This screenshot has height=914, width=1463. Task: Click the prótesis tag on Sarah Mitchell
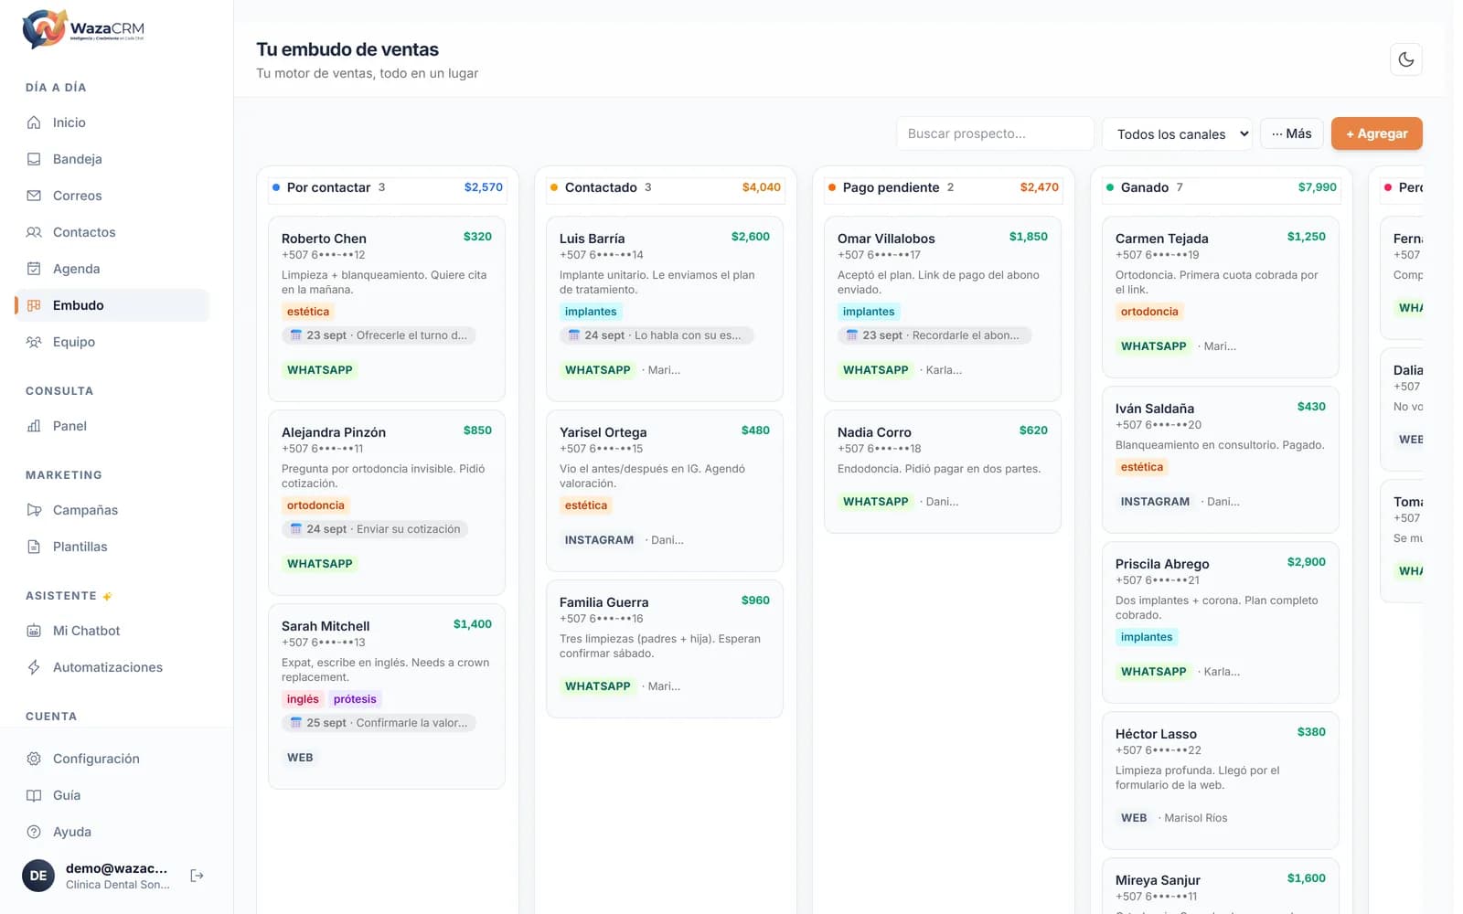pos(355,699)
